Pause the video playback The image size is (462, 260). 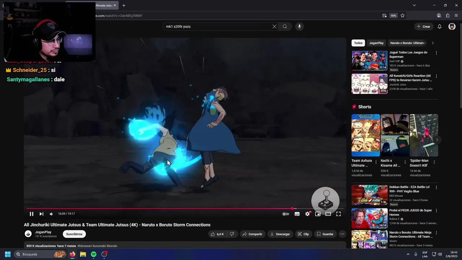(x=31, y=214)
